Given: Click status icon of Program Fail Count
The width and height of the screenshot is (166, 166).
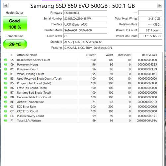Looking at the screenshot, I should click(6, 83).
